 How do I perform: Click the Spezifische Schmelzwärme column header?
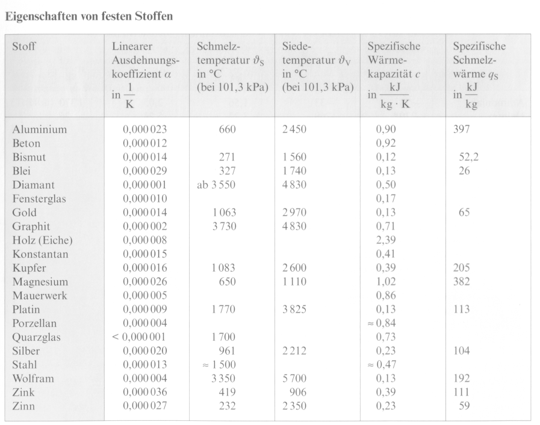click(x=479, y=75)
